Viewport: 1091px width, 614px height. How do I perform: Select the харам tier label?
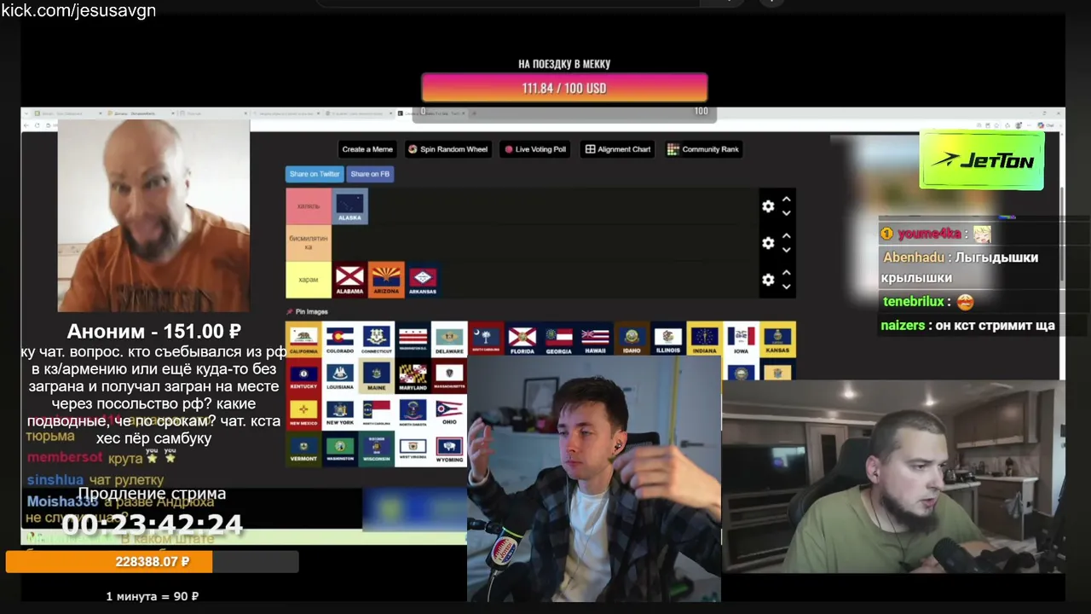pos(309,280)
